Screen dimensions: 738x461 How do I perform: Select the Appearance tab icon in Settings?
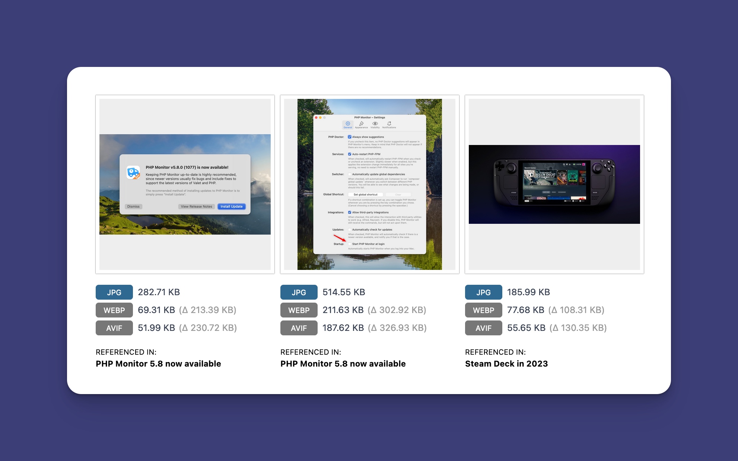tap(361, 125)
